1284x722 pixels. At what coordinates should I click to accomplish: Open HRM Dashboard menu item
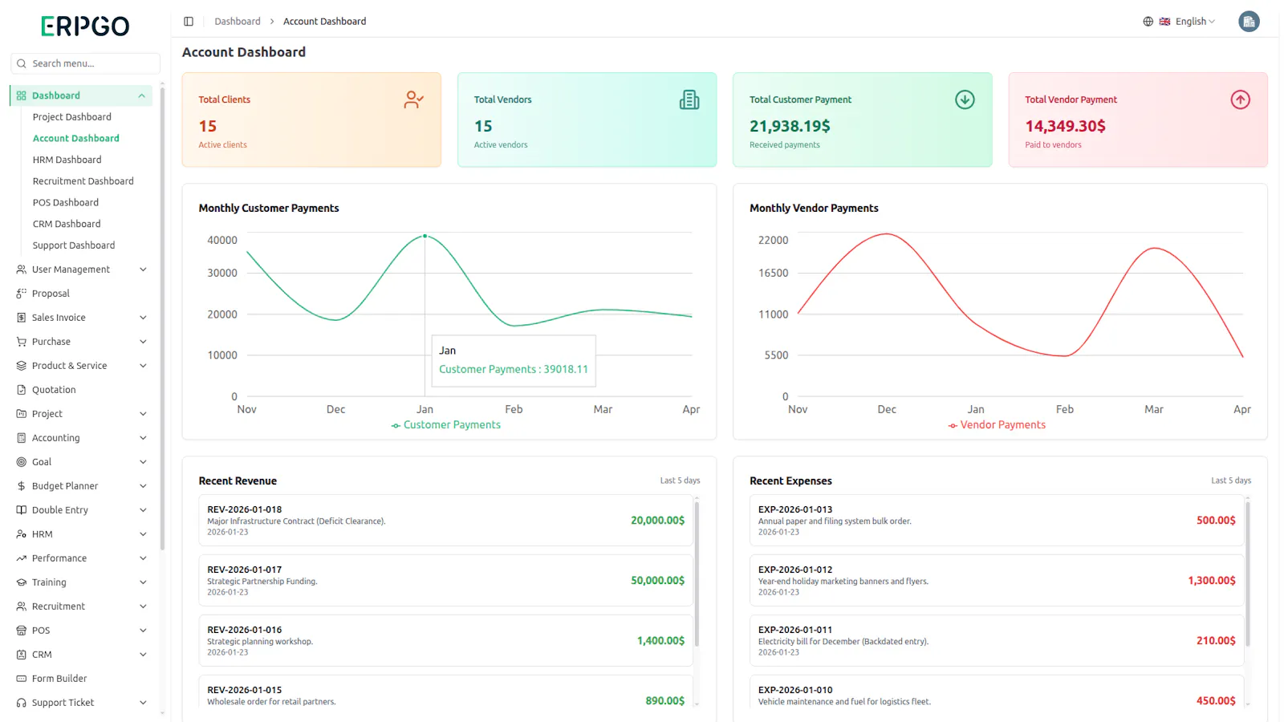click(67, 160)
